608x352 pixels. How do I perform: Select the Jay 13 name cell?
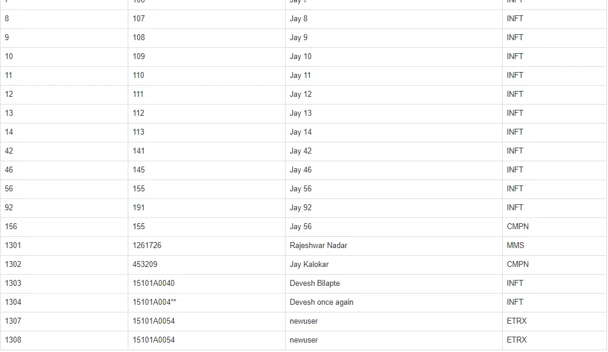393,113
